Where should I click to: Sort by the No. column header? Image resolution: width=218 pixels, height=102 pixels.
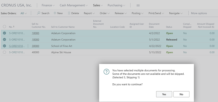[12, 27]
